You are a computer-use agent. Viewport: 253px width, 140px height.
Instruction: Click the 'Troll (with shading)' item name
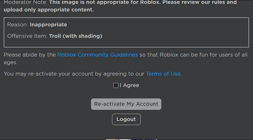click(75, 36)
